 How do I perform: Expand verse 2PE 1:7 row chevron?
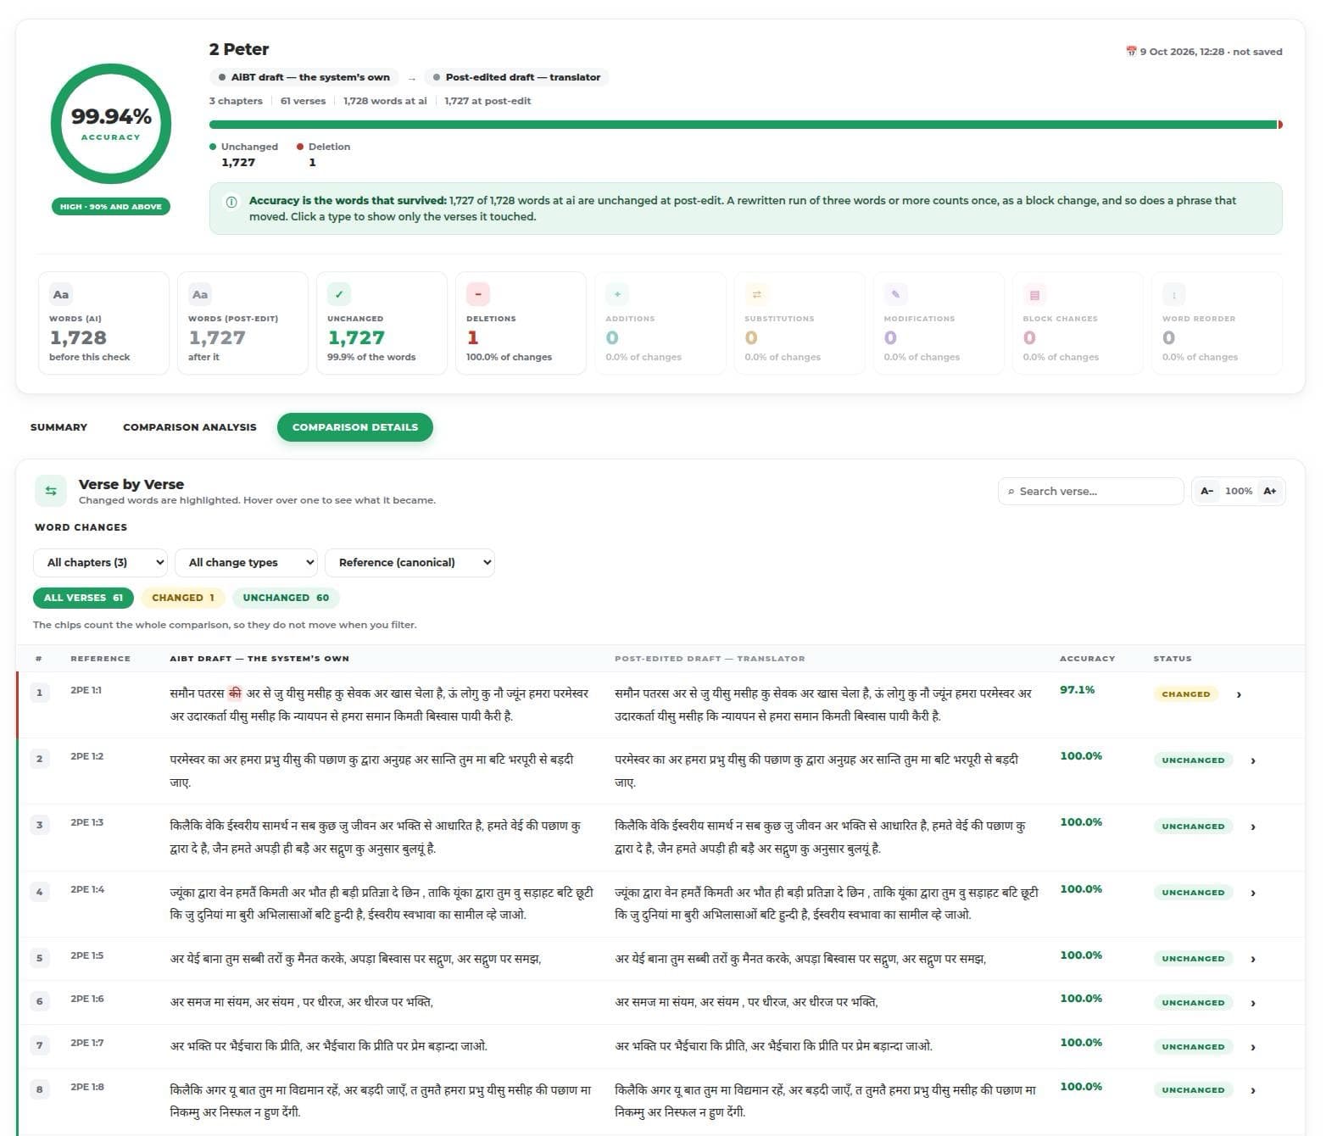coord(1253,1047)
